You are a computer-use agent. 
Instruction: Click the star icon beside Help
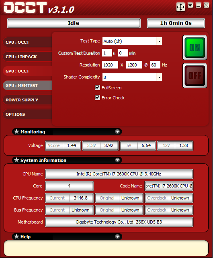[x=16, y=236]
